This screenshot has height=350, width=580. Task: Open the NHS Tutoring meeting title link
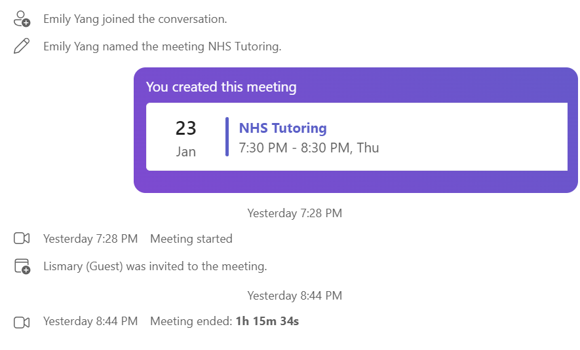282,128
